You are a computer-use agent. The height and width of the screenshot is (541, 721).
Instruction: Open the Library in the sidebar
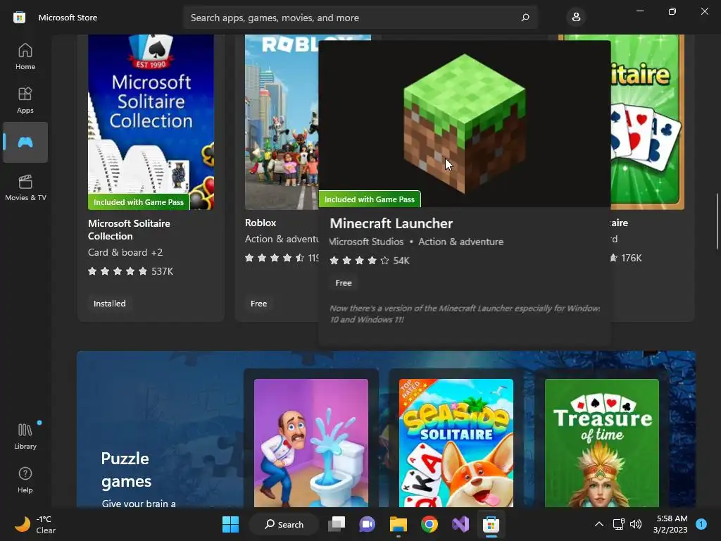coord(25,436)
